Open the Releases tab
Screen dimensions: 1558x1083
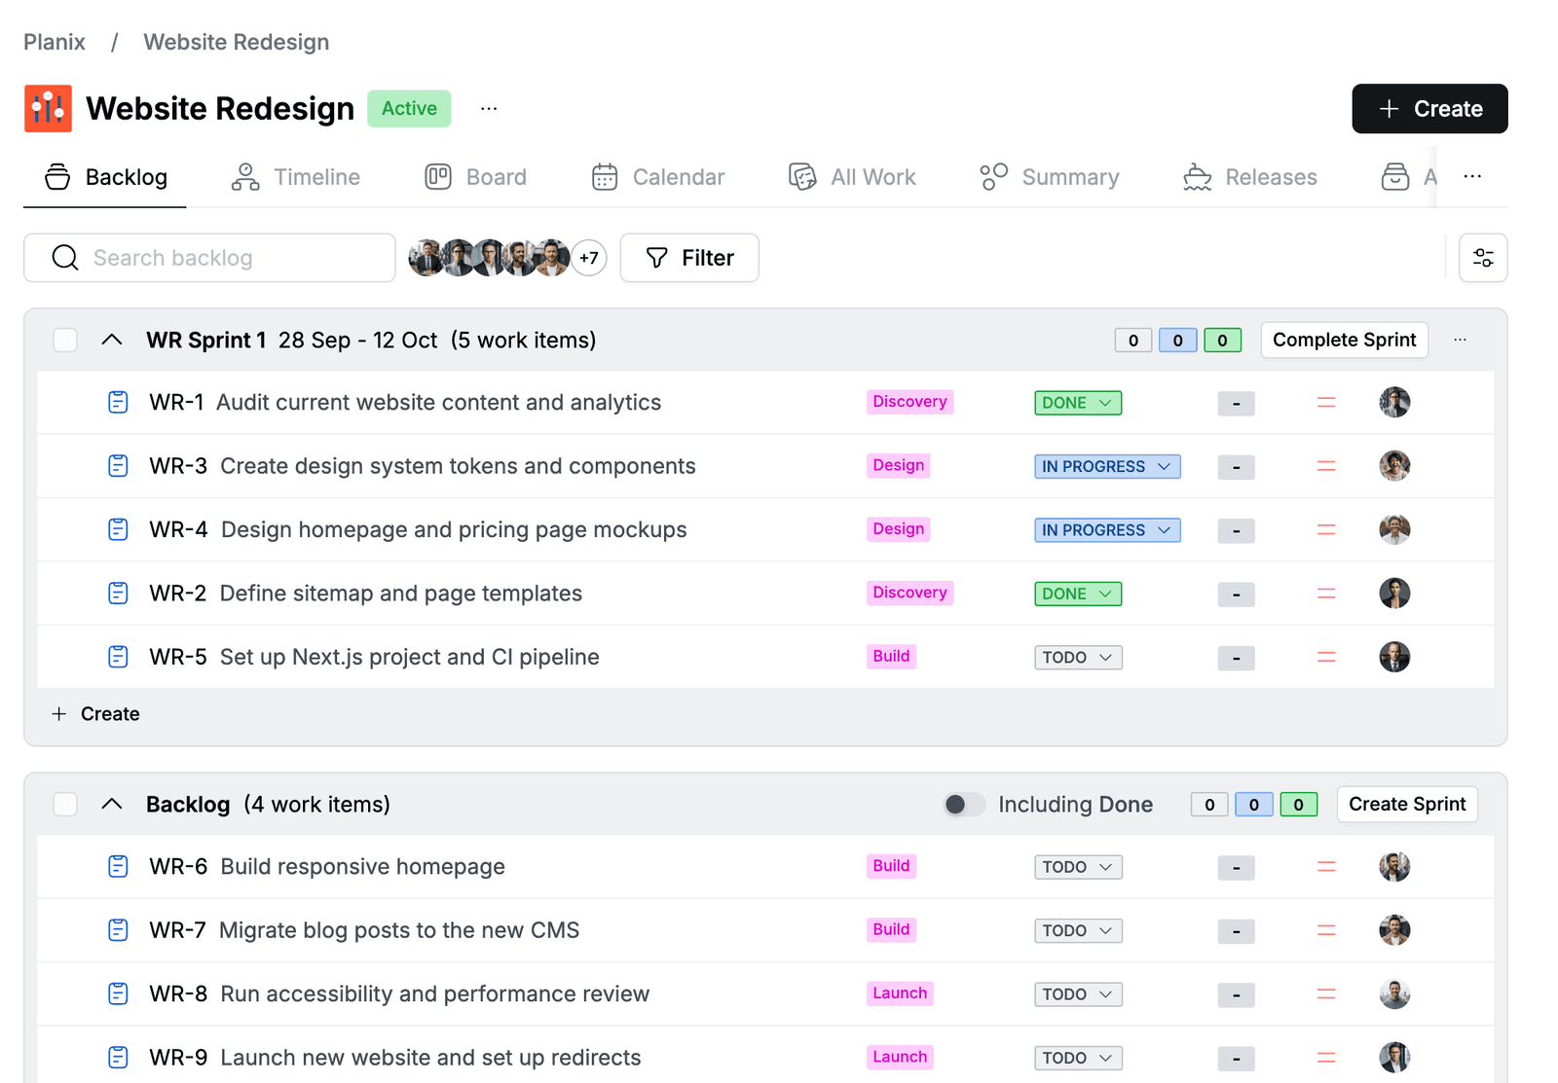[1250, 177]
